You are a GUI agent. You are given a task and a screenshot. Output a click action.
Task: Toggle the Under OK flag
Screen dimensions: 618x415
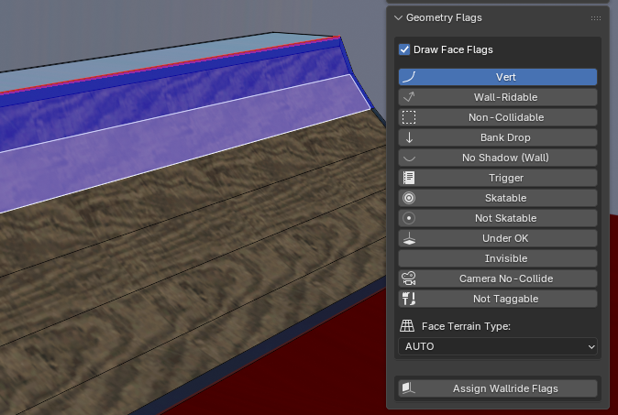pyautogui.click(x=498, y=238)
